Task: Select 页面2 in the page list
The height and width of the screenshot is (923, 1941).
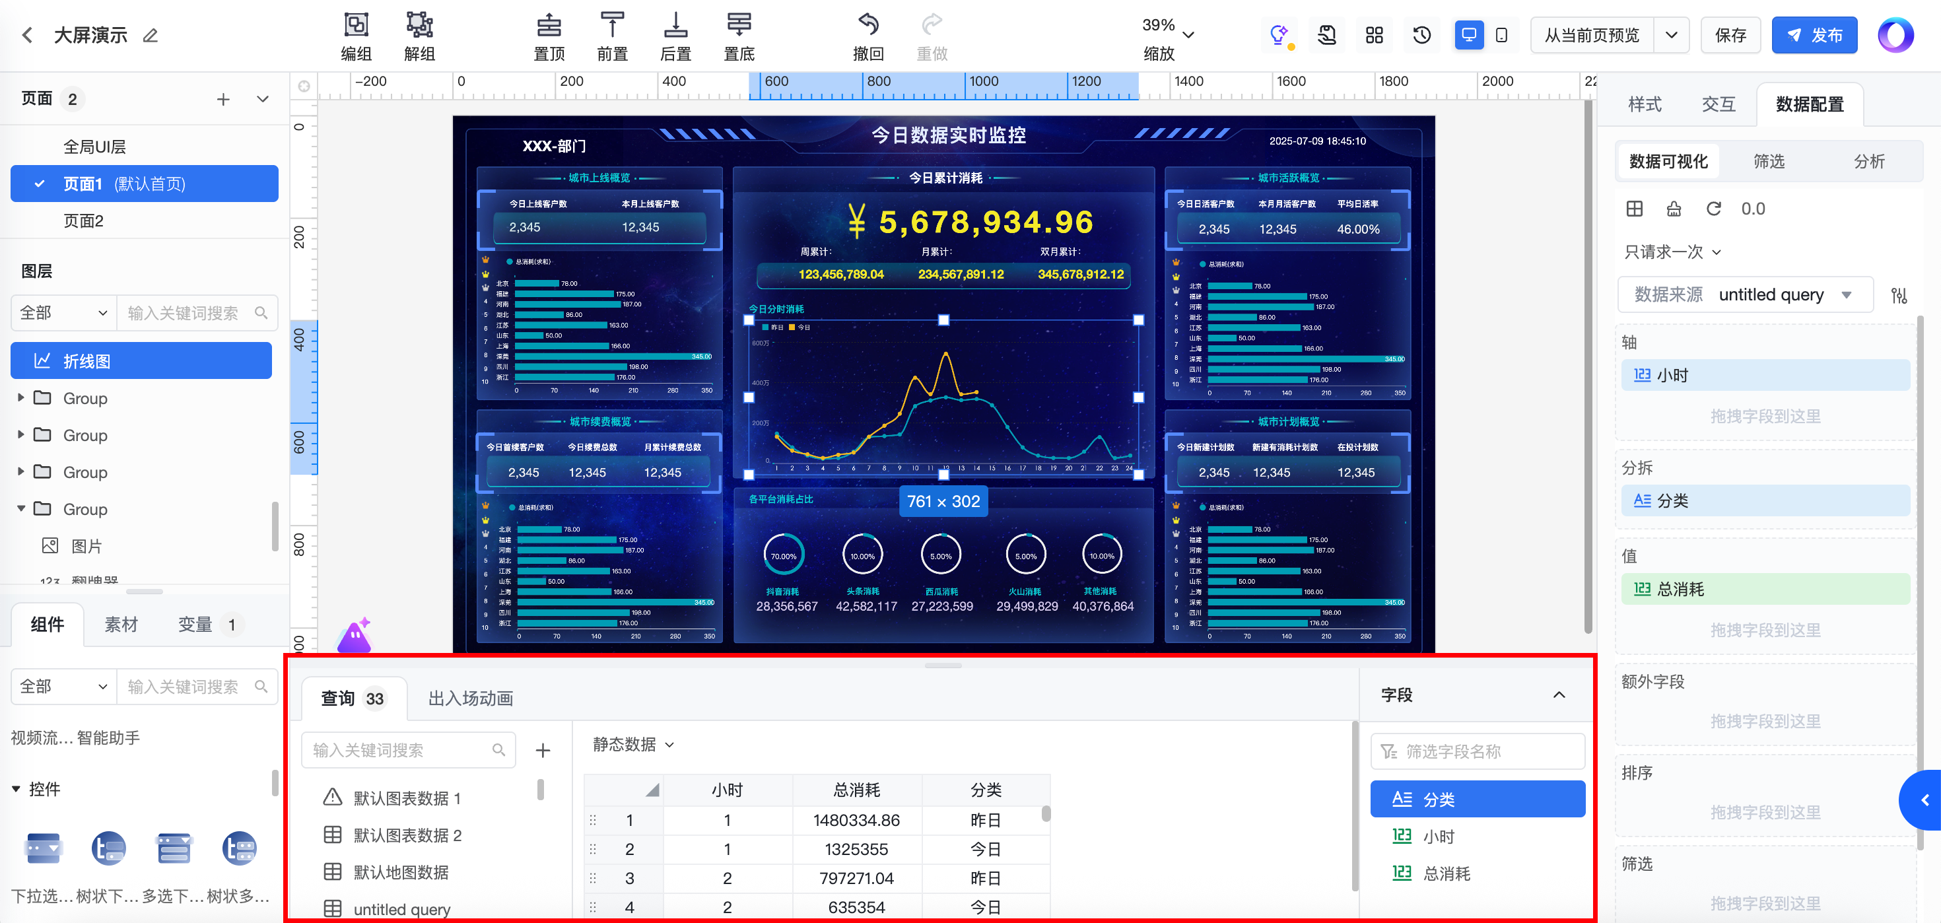Action: click(83, 221)
